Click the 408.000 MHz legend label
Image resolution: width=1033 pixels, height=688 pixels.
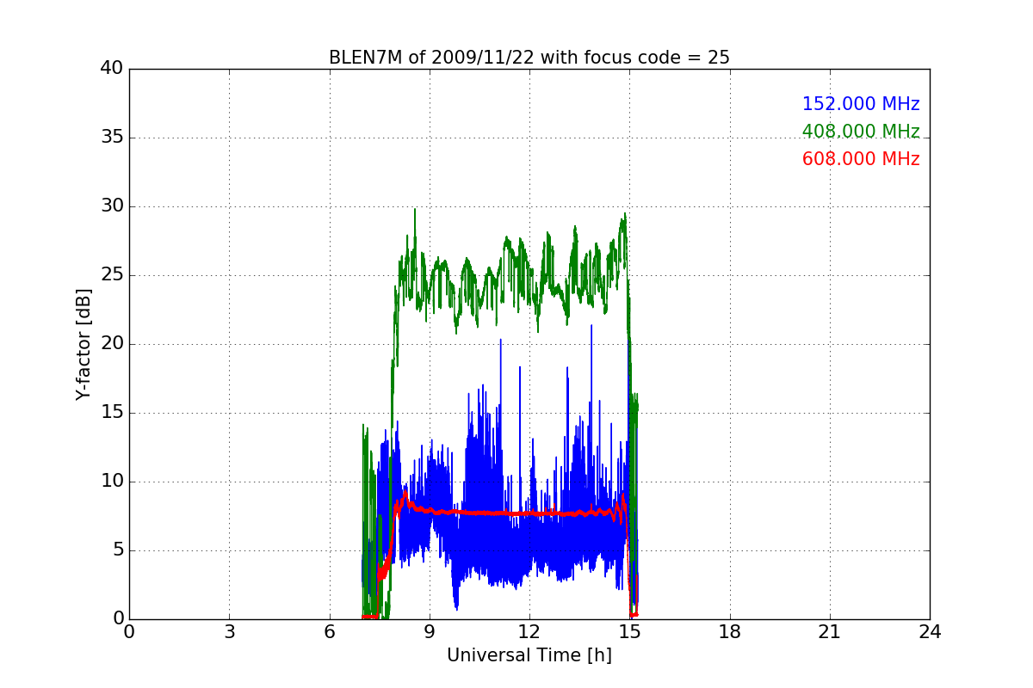861,132
